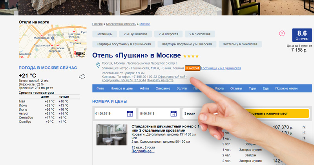This screenshot has width=314, height=165.
Task: Click the cloud weather icon
Action: coord(82,76)
